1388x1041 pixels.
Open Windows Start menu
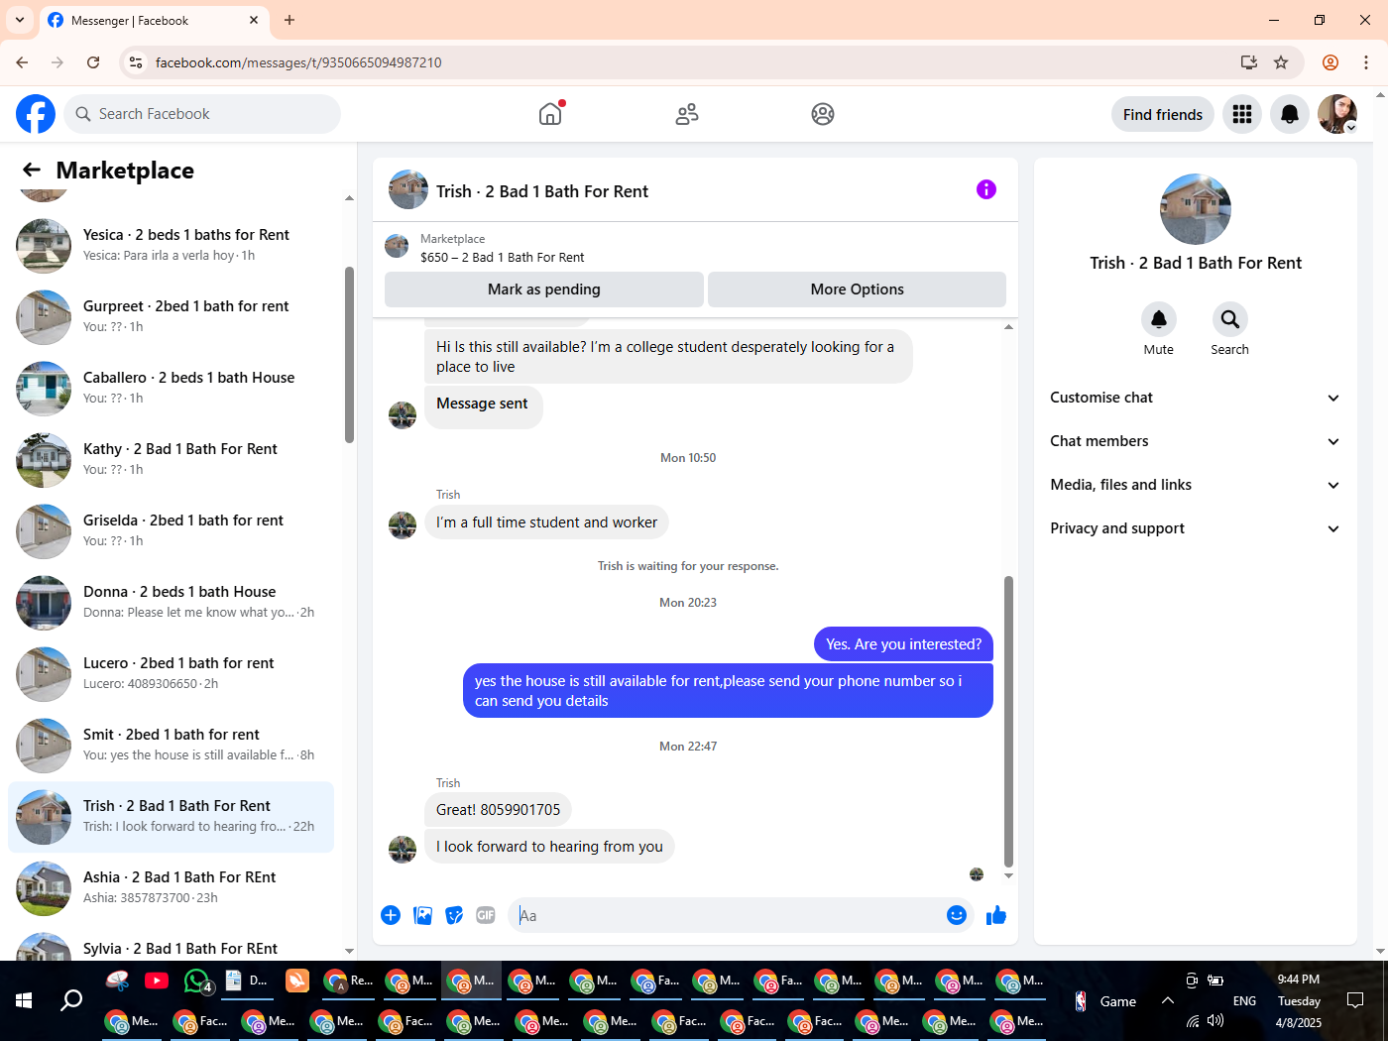point(24,1000)
